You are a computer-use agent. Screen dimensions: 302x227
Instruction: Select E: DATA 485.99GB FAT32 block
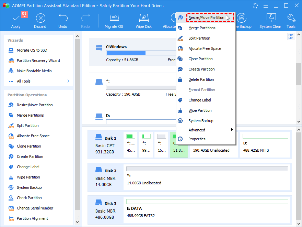point(207,210)
